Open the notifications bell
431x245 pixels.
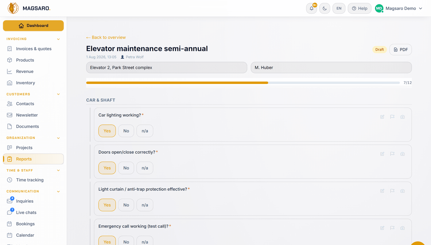coord(311,8)
